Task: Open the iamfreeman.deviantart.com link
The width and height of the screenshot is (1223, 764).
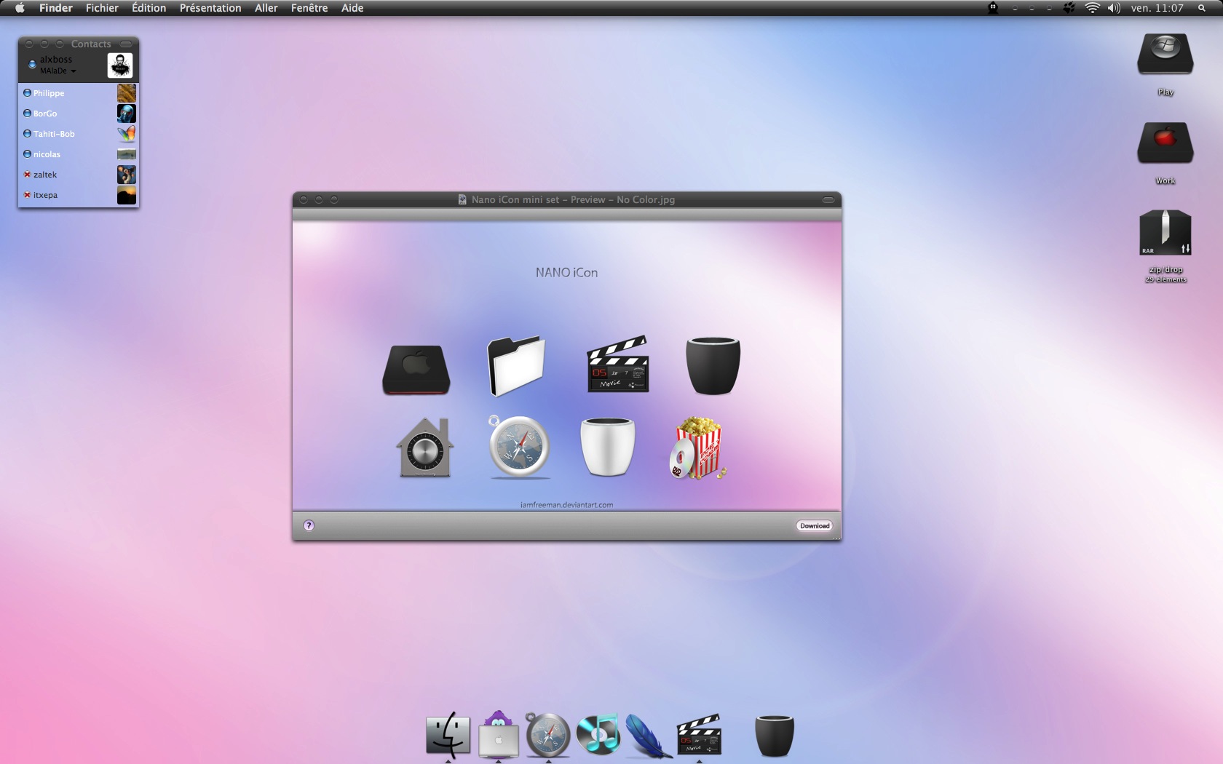Action: click(566, 505)
